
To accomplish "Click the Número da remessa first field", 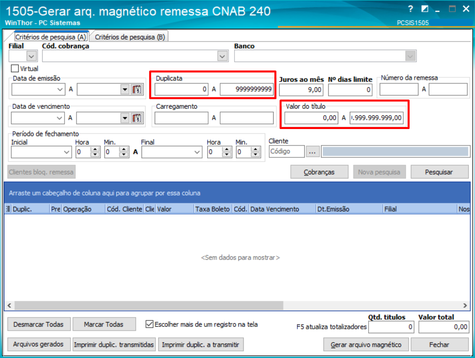I will [x=399, y=90].
